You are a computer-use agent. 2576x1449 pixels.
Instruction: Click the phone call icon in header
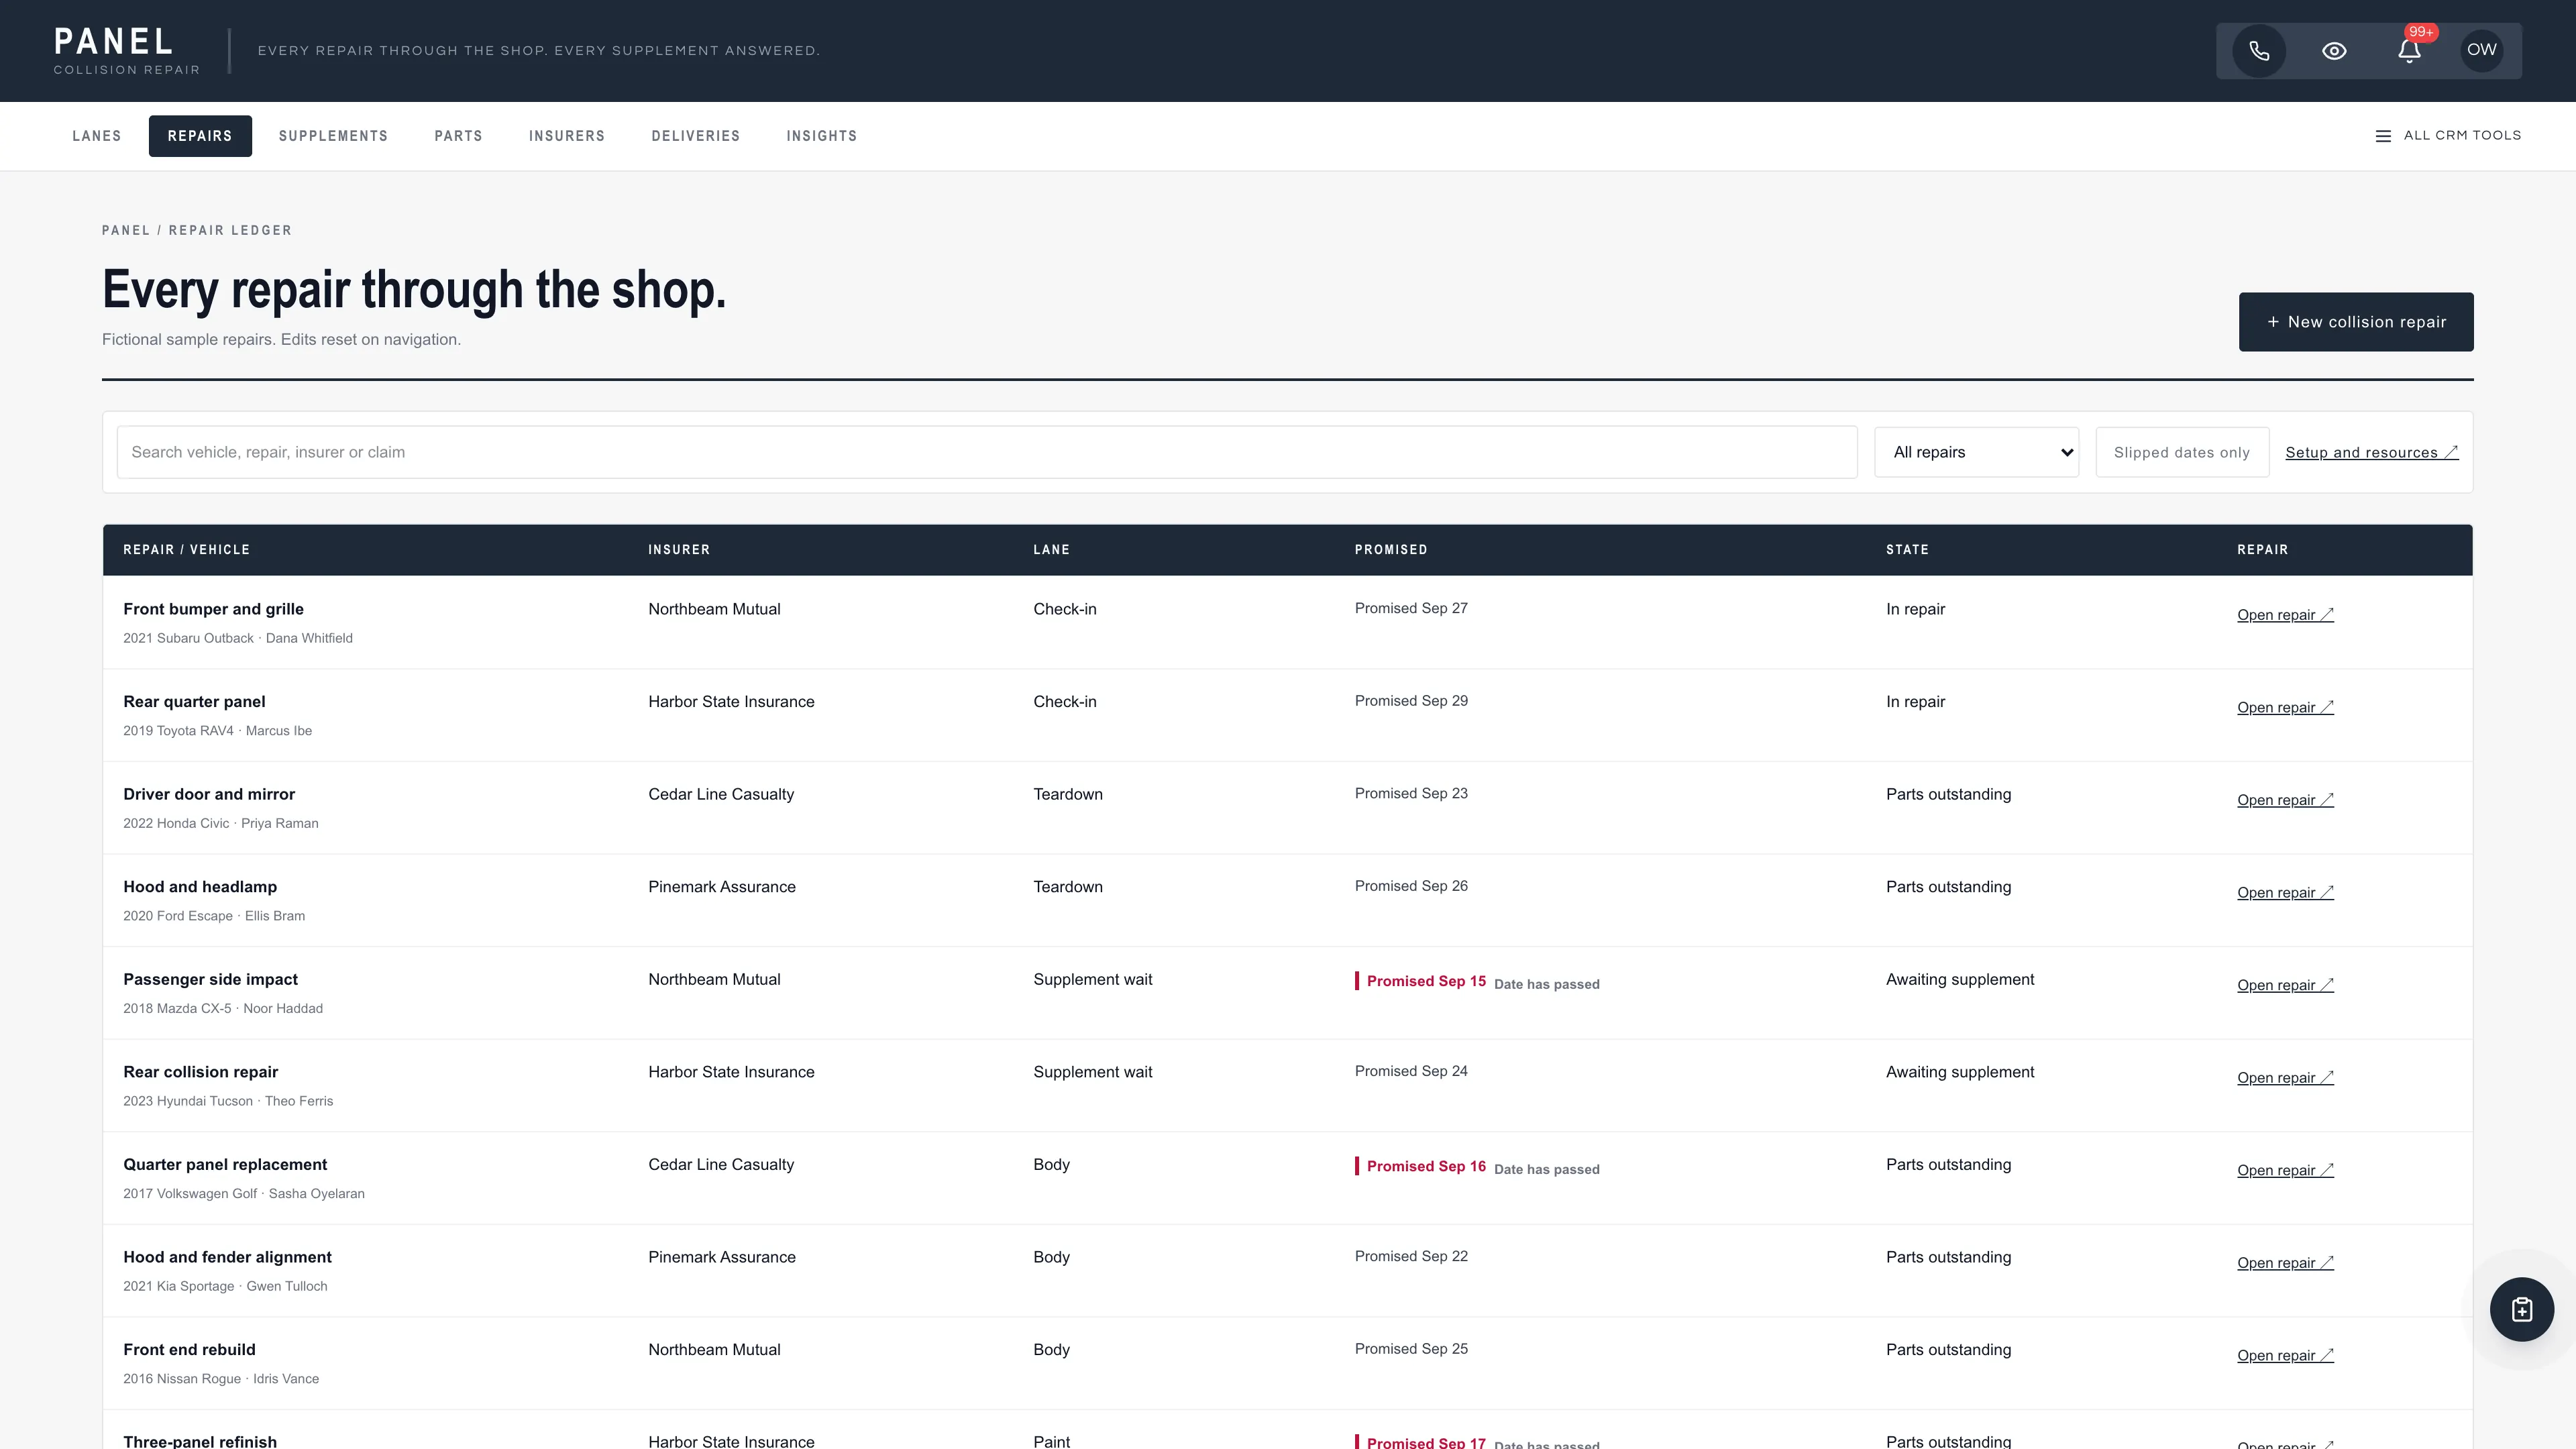(2259, 51)
